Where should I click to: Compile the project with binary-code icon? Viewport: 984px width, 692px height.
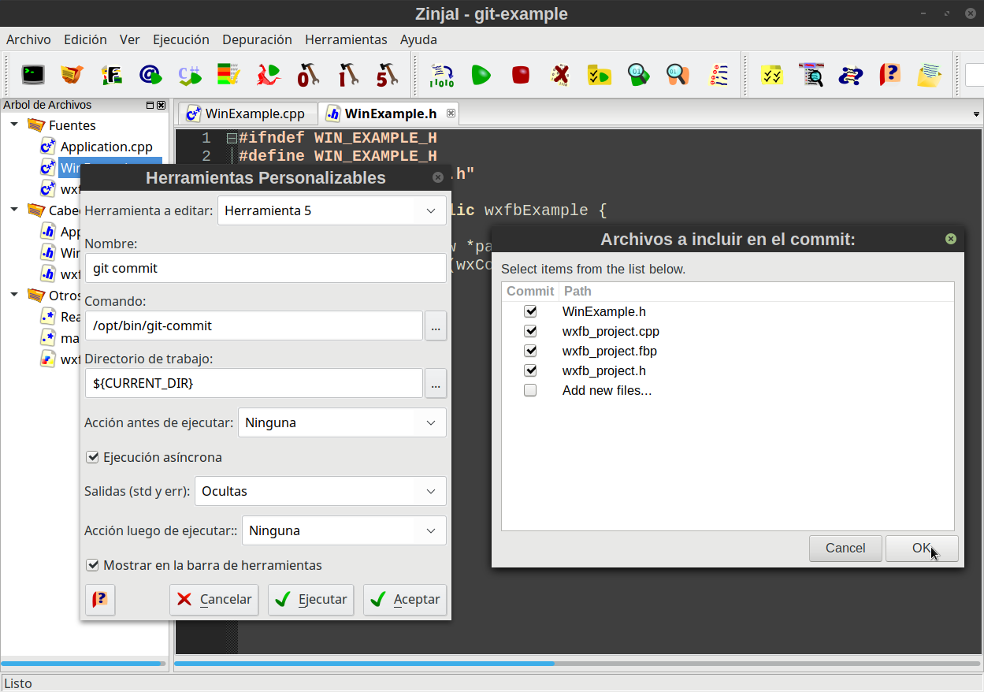[441, 75]
